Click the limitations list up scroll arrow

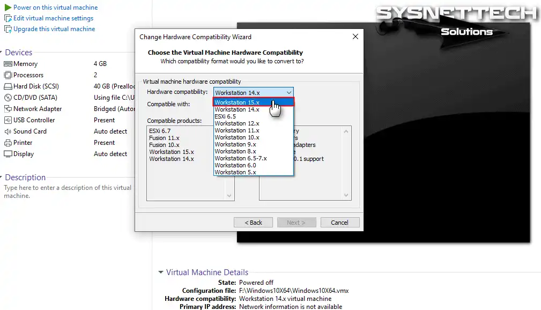point(346,131)
